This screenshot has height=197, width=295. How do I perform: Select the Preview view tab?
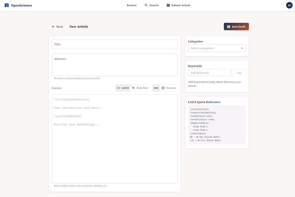pyautogui.click(x=169, y=88)
